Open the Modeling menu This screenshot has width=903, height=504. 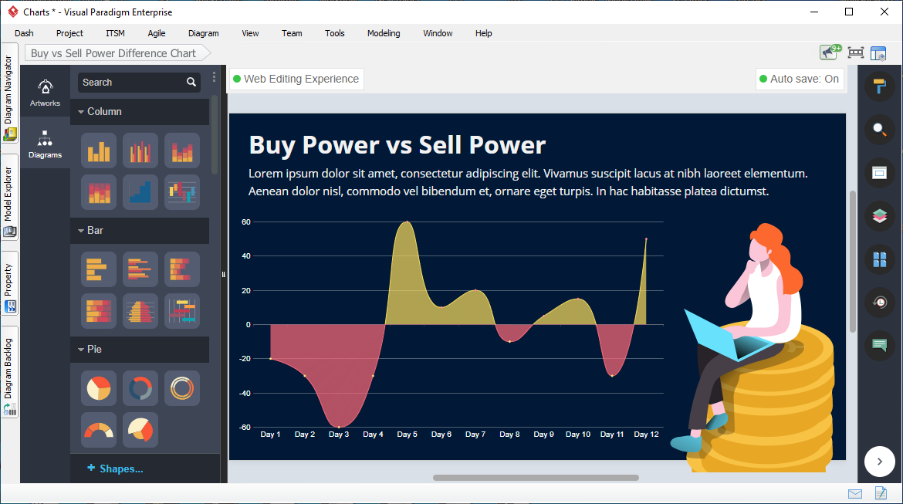[x=384, y=33]
